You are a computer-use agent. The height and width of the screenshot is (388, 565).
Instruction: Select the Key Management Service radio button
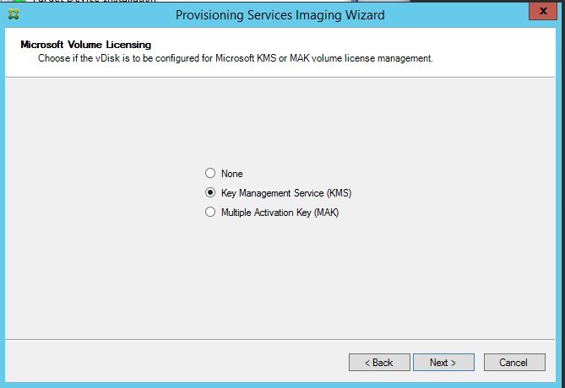210,193
